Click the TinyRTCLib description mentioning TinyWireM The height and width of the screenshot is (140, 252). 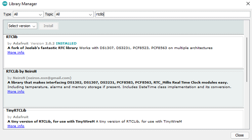coord(138,121)
